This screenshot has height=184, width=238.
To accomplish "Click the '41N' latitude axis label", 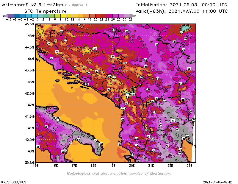I will click(31, 128).
